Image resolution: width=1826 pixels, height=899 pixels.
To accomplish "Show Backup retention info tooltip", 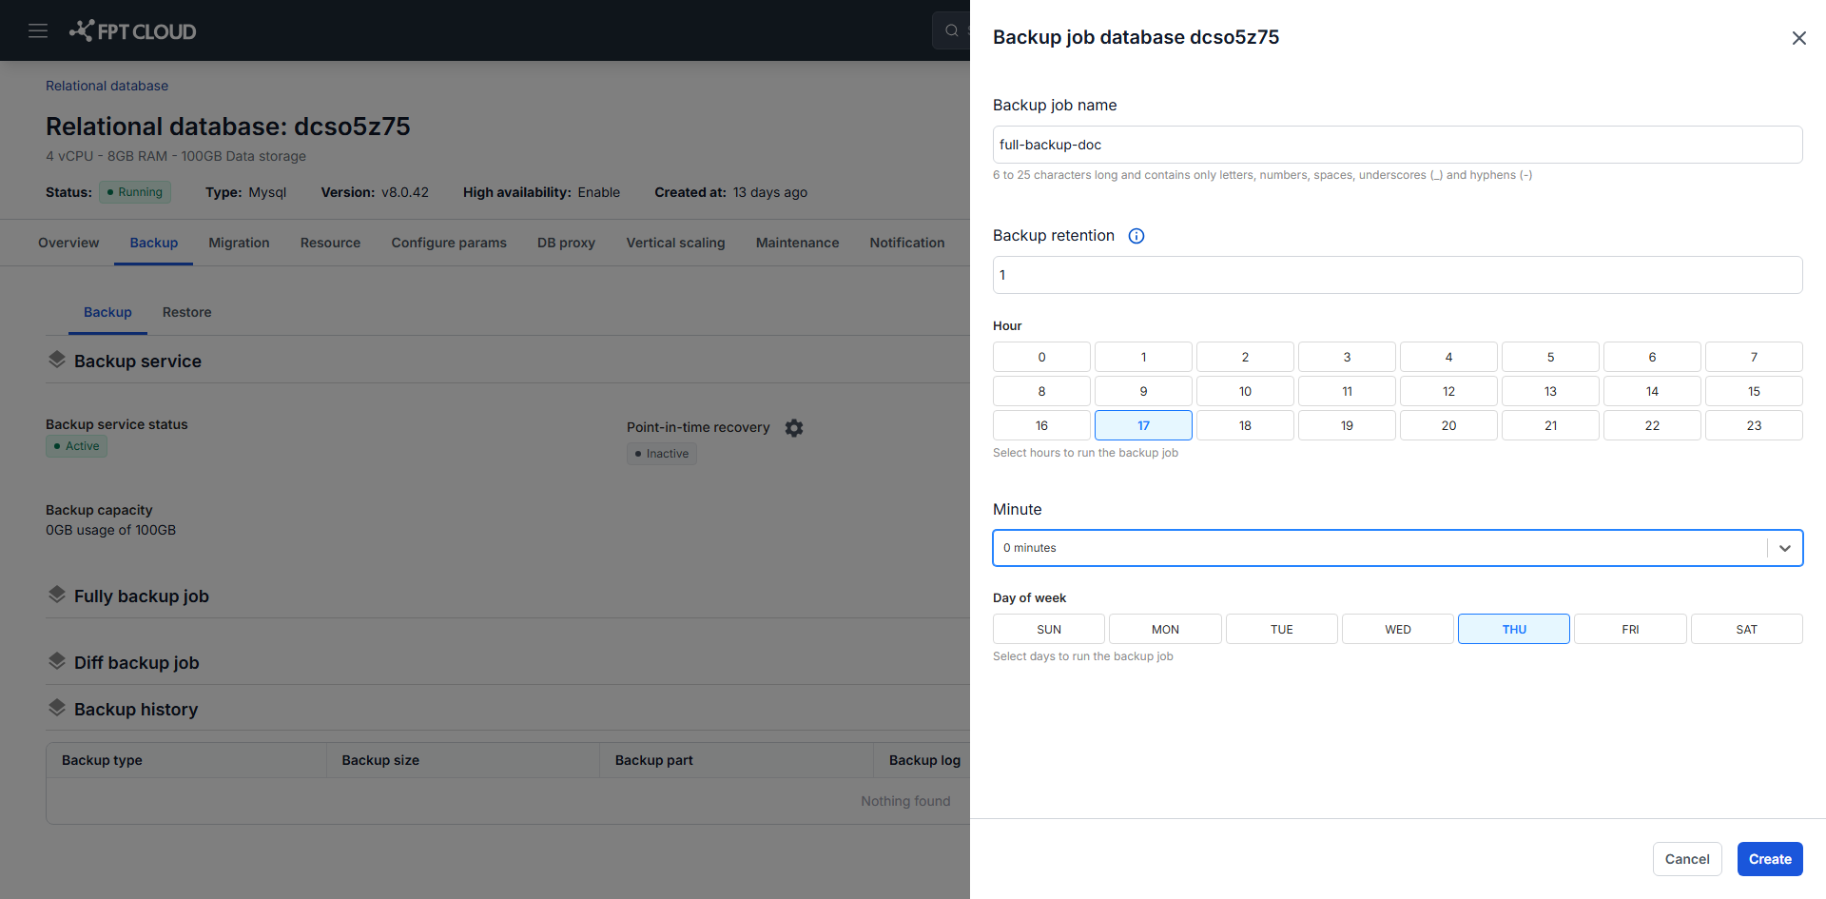I will pyautogui.click(x=1136, y=236).
